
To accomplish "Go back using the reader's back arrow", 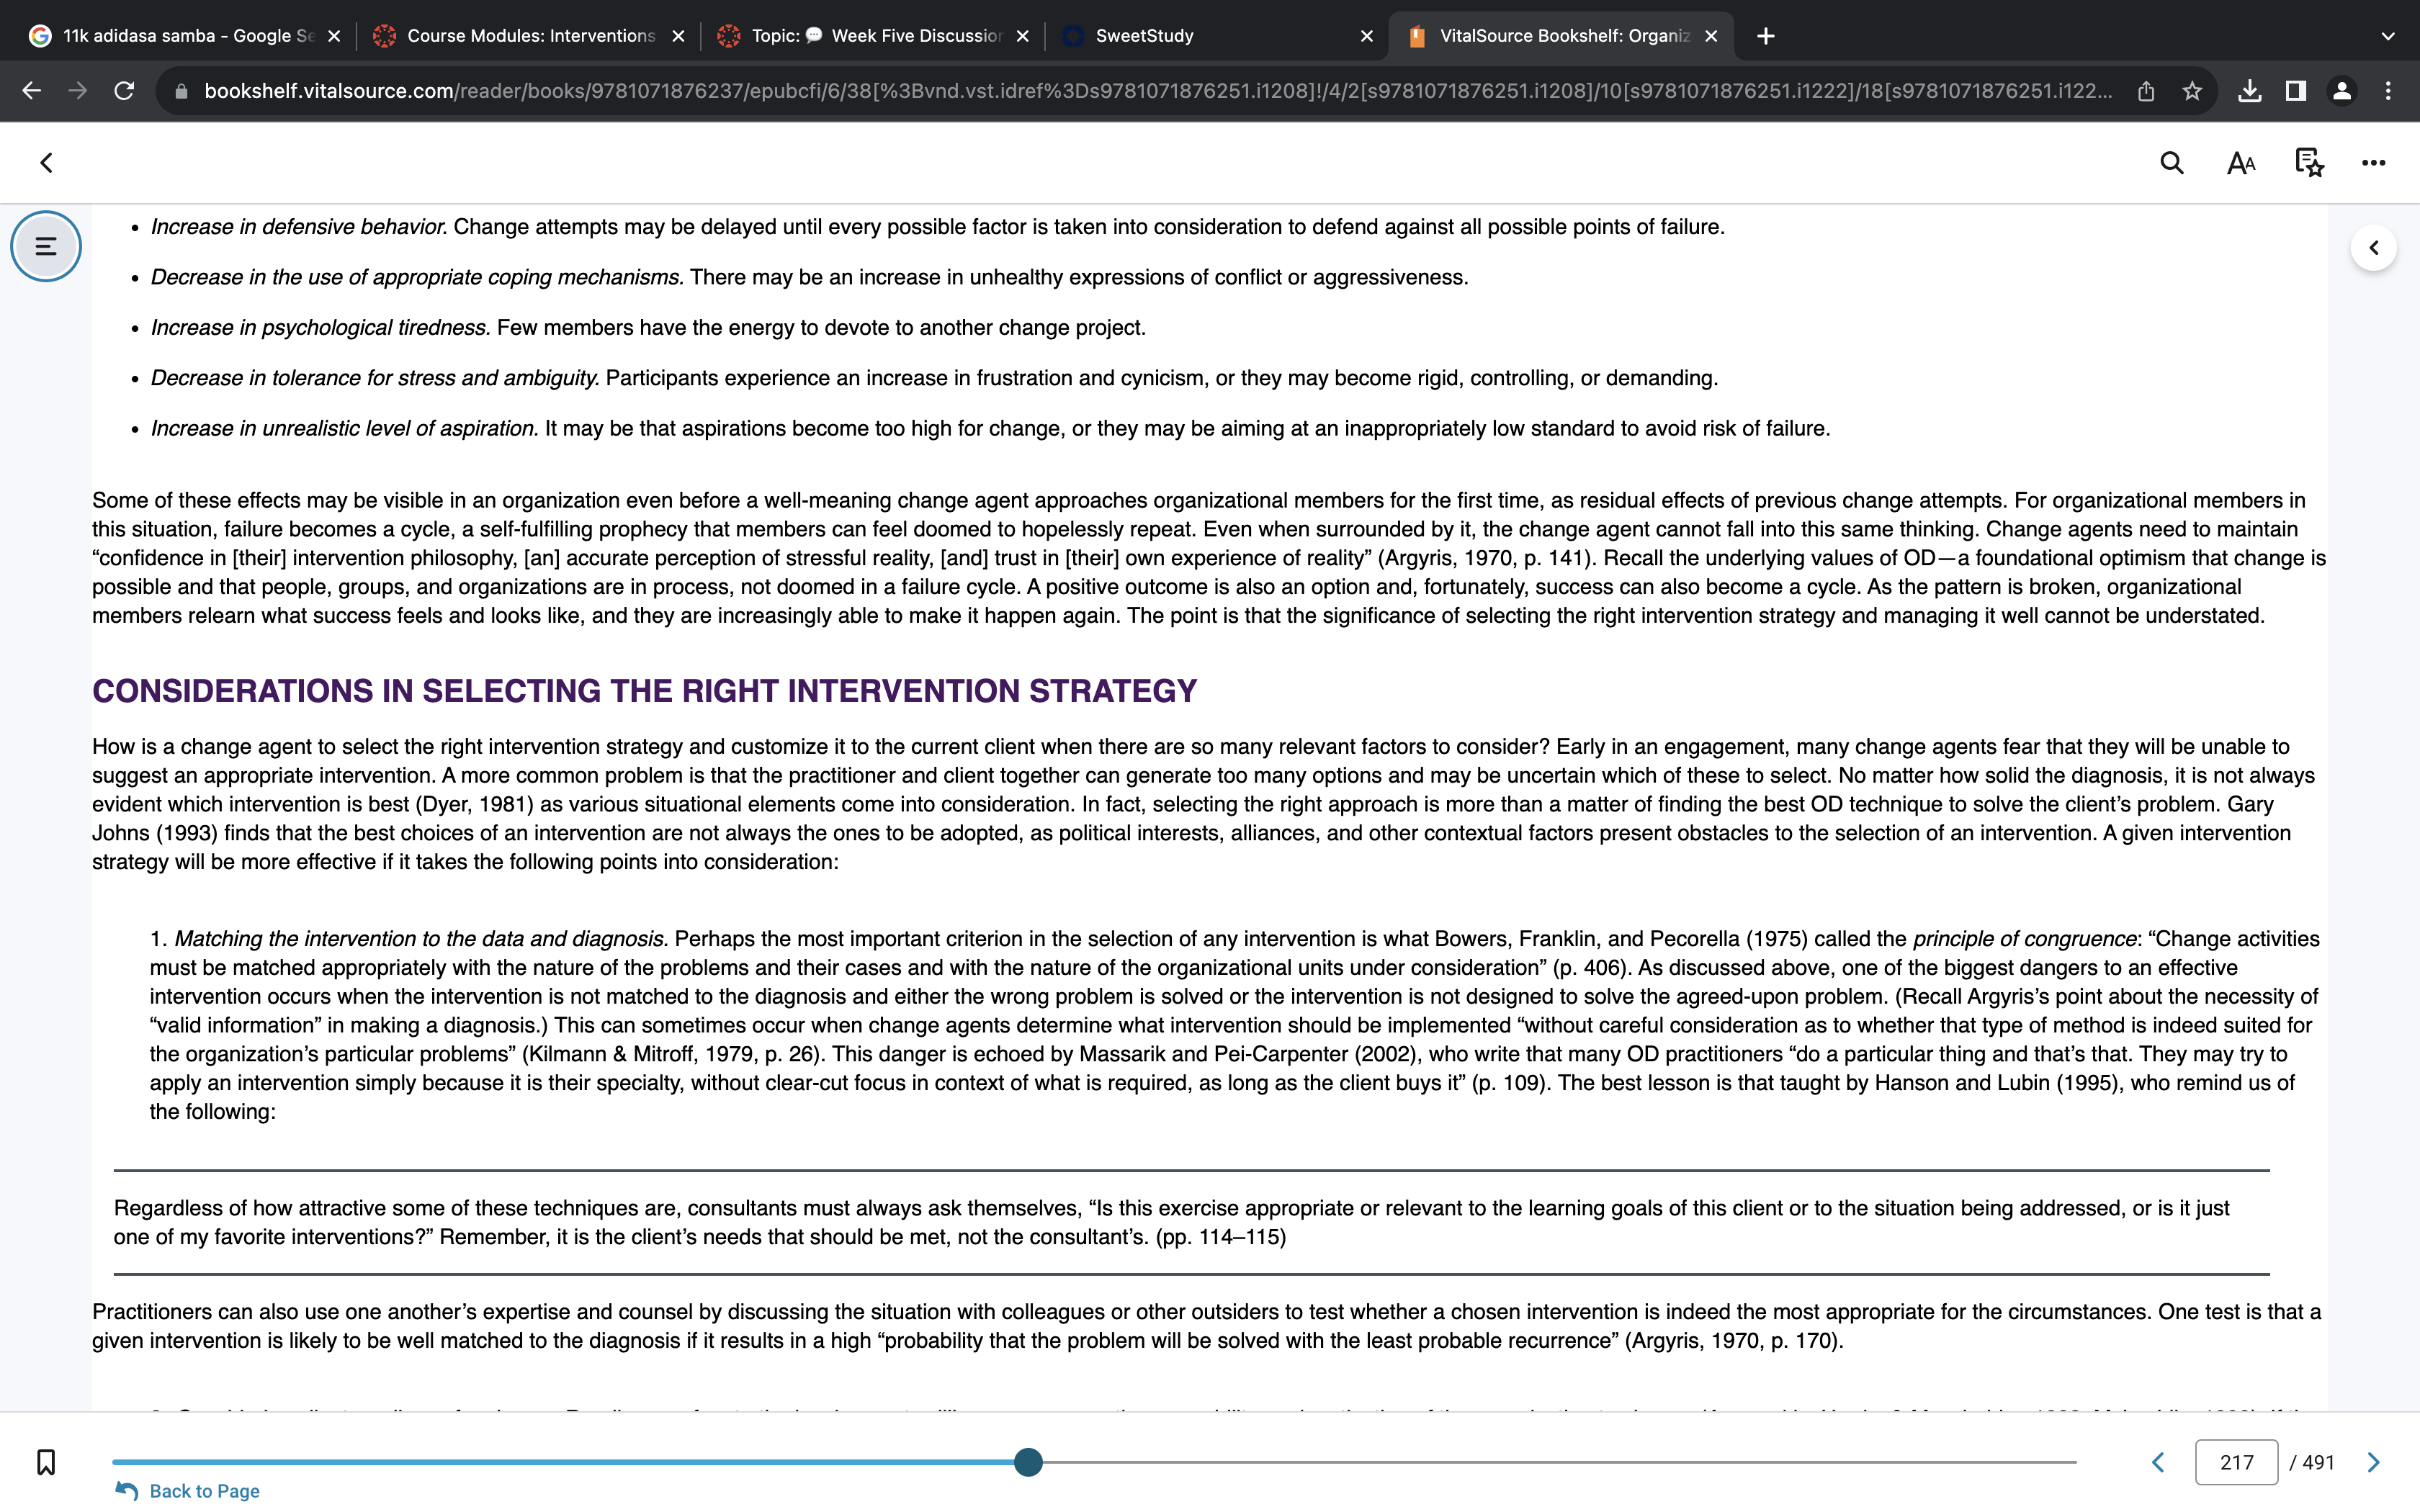I will click(46, 163).
